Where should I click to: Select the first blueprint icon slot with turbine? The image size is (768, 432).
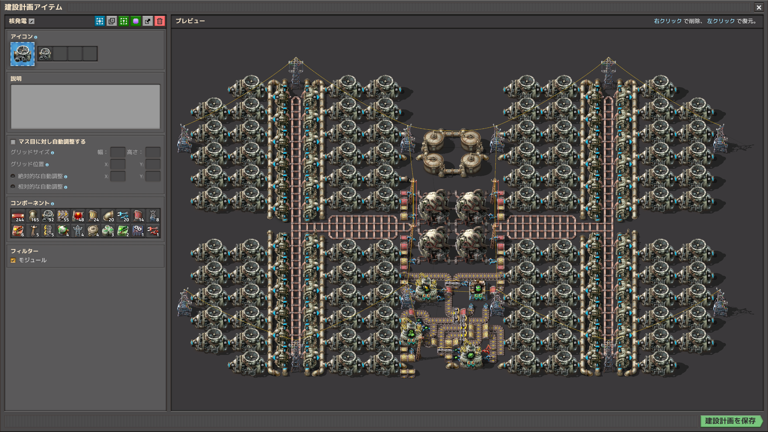45,54
